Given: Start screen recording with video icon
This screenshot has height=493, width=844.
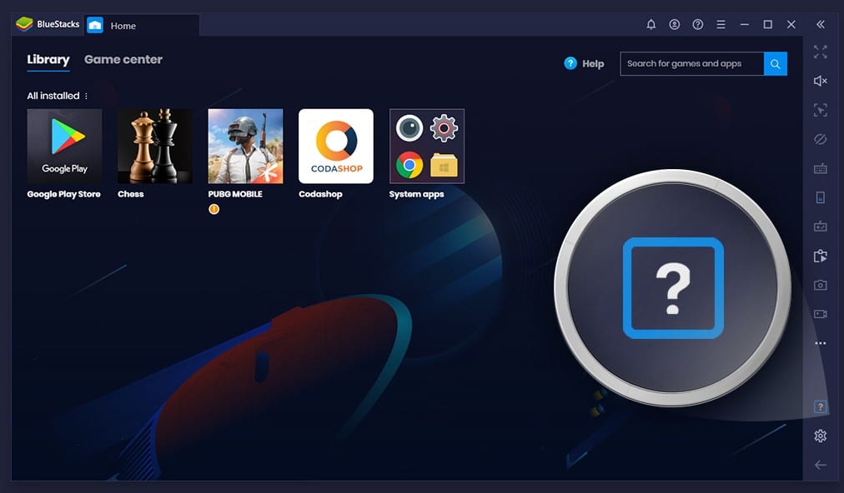Looking at the screenshot, I should click(821, 314).
